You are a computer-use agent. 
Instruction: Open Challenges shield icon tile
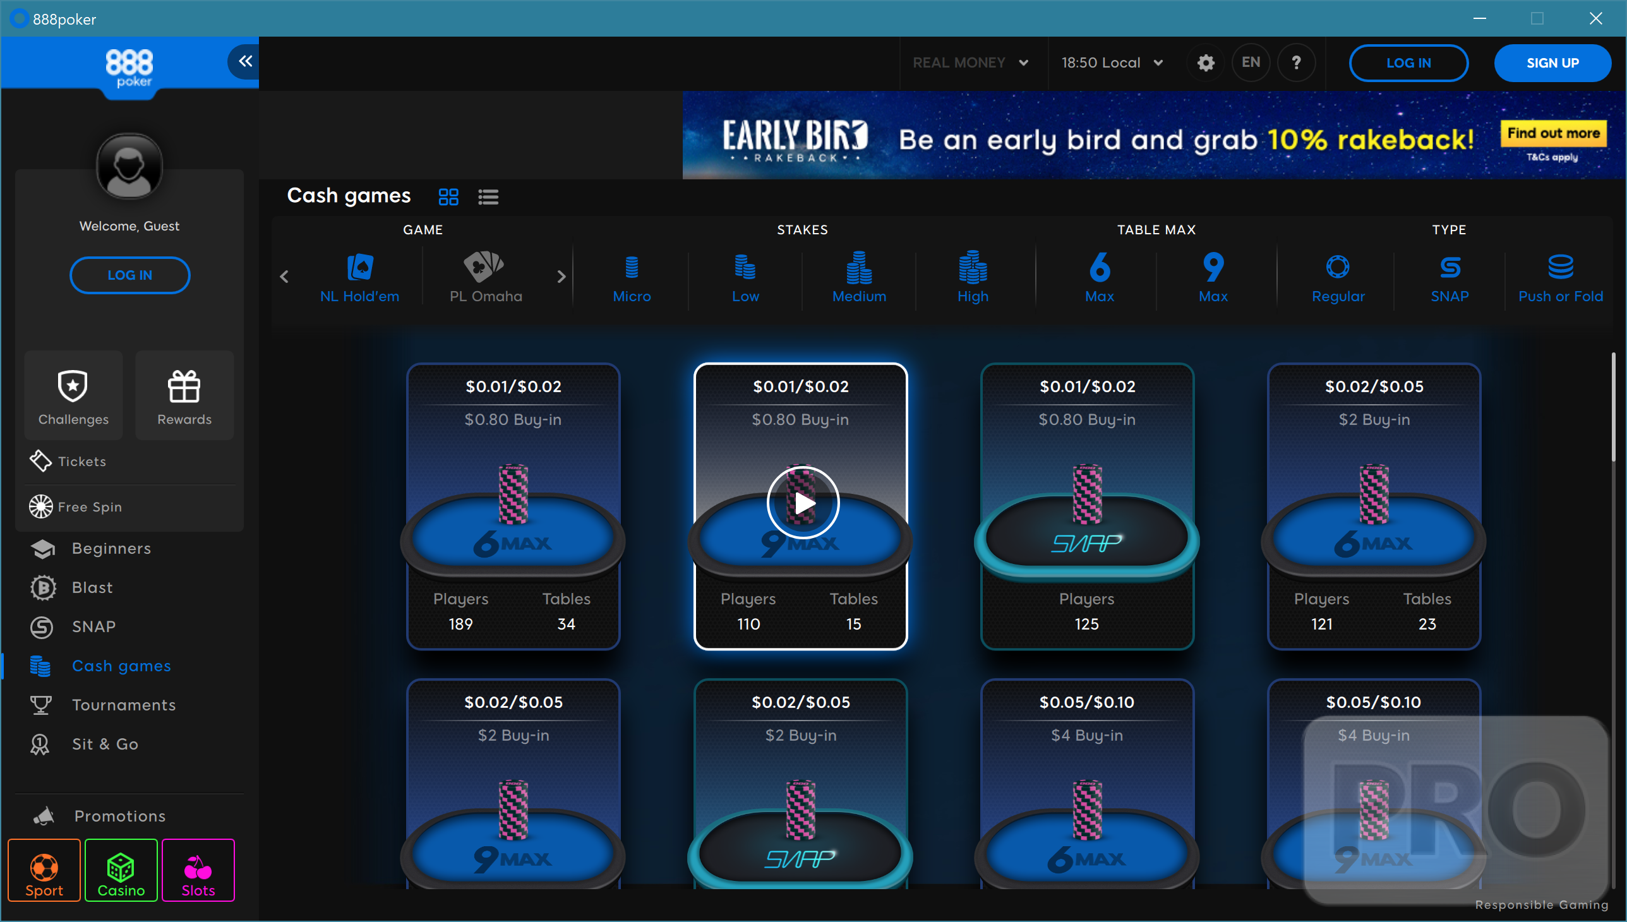click(x=73, y=395)
